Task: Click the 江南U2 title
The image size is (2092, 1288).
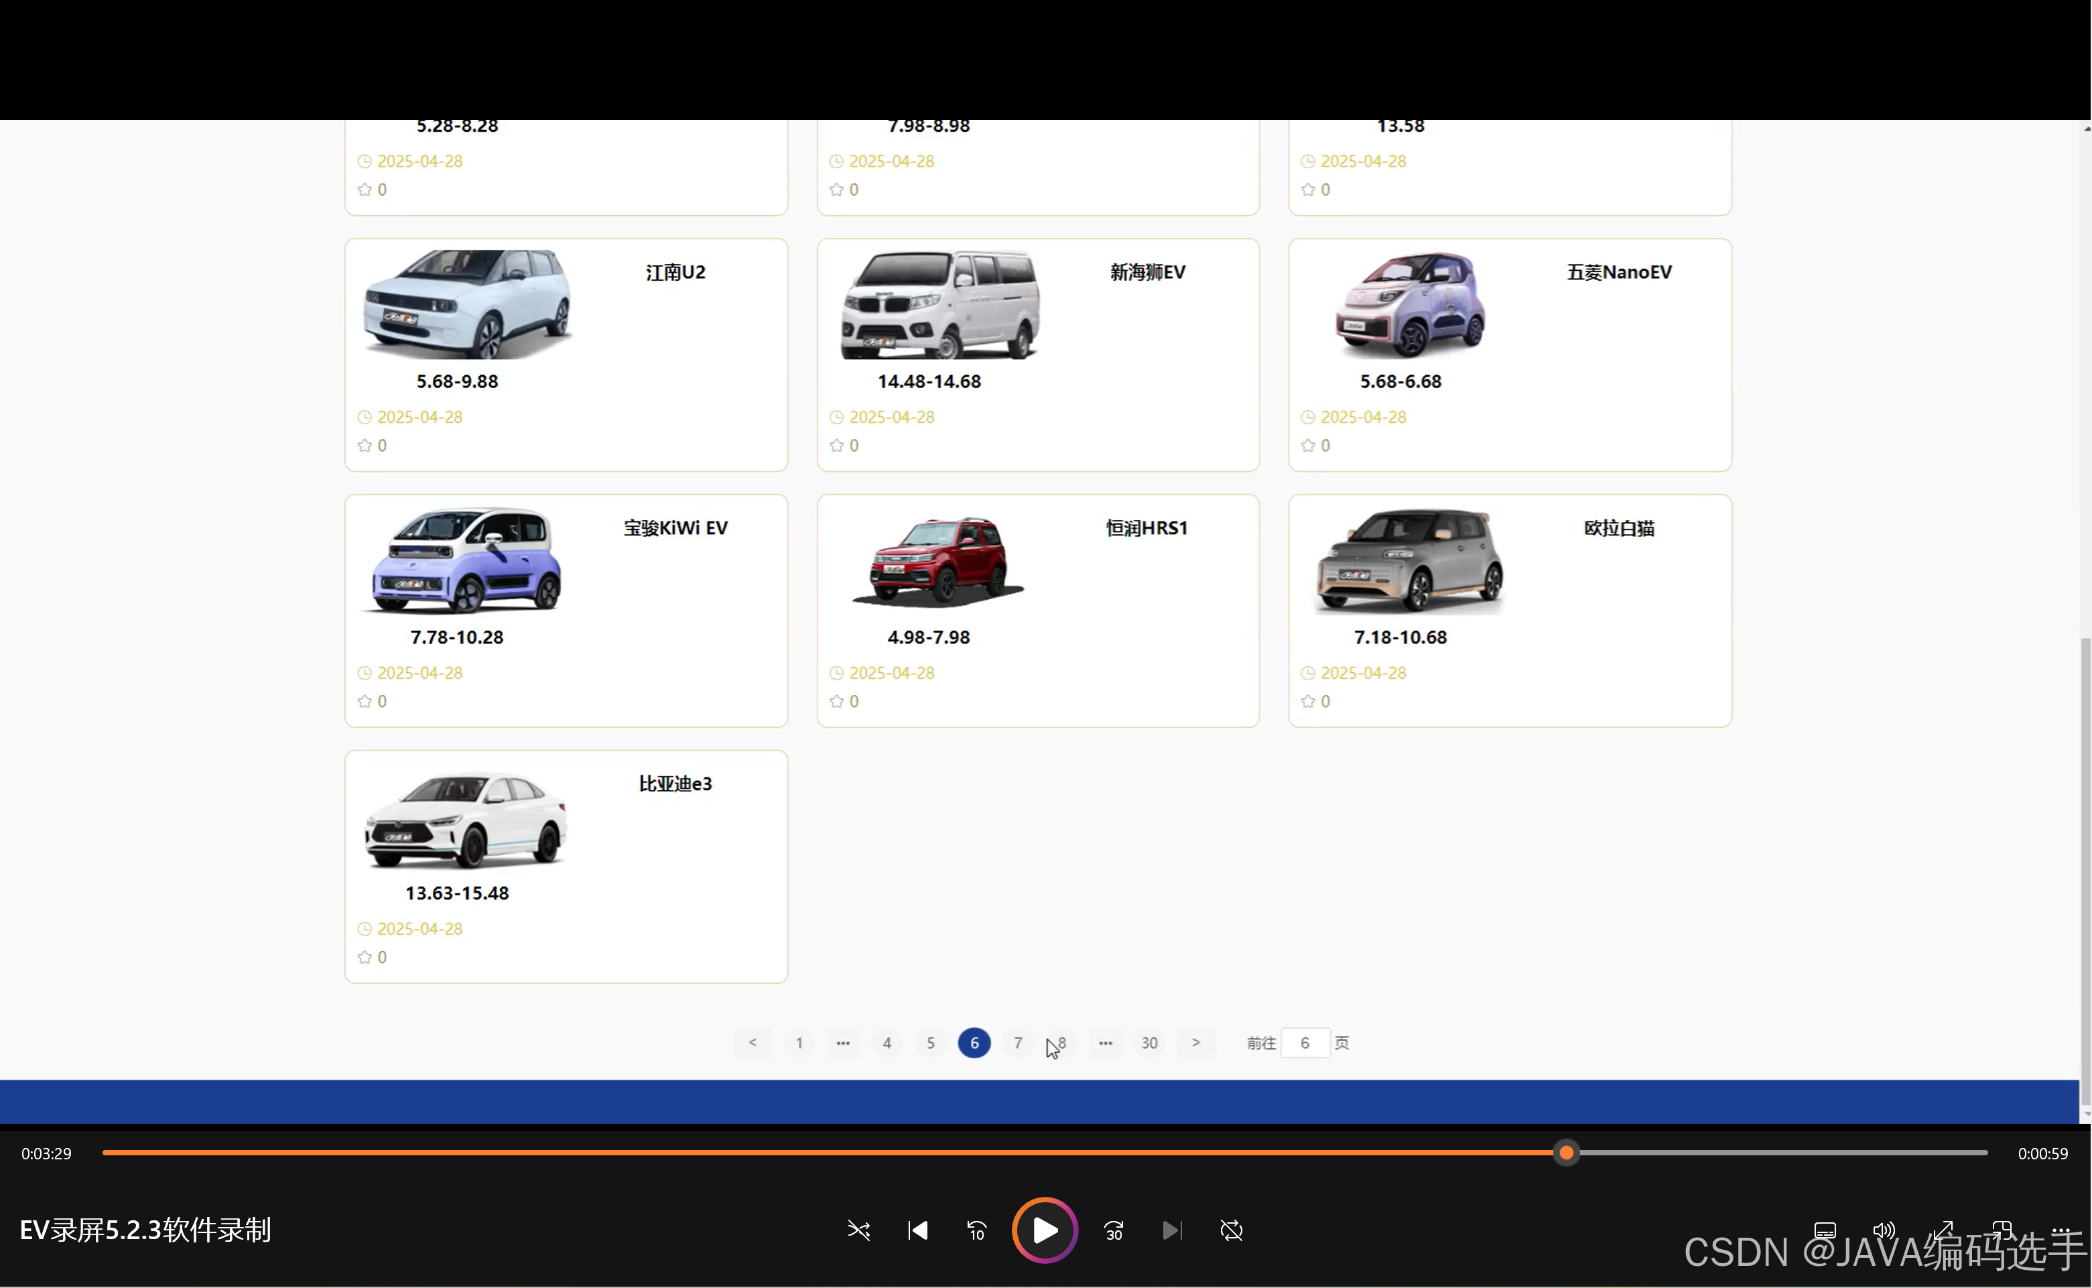Action: pos(675,273)
